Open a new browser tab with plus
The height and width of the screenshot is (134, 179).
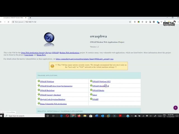click(x=30, y=18)
